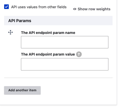The width and height of the screenshot is (119, 107).
Task: Click the empty text box under param value
Action: (x=65, y=64)
